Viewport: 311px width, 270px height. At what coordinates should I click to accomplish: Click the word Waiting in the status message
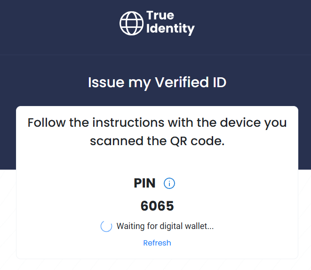[130, 226]
